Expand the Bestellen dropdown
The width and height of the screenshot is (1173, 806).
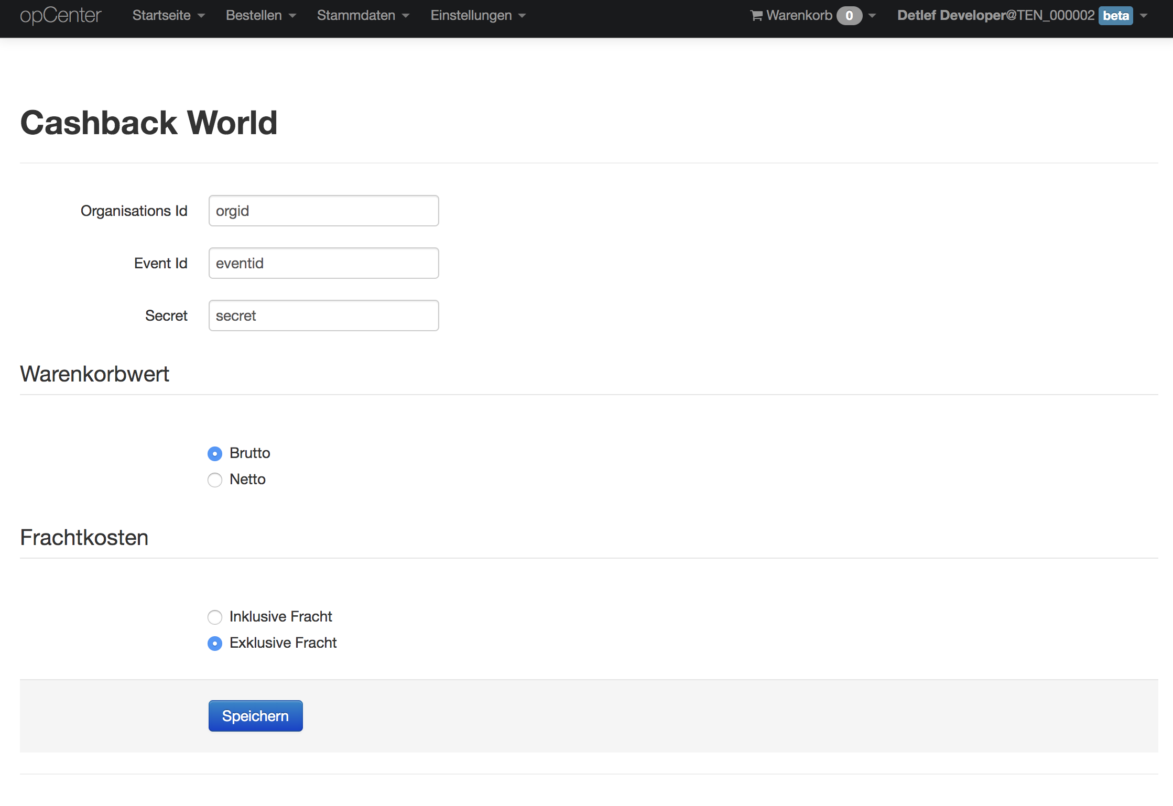coord(255,15)
